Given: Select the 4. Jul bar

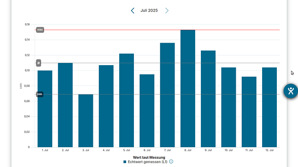Looking at the screenshot, I should tap(106, 106).
